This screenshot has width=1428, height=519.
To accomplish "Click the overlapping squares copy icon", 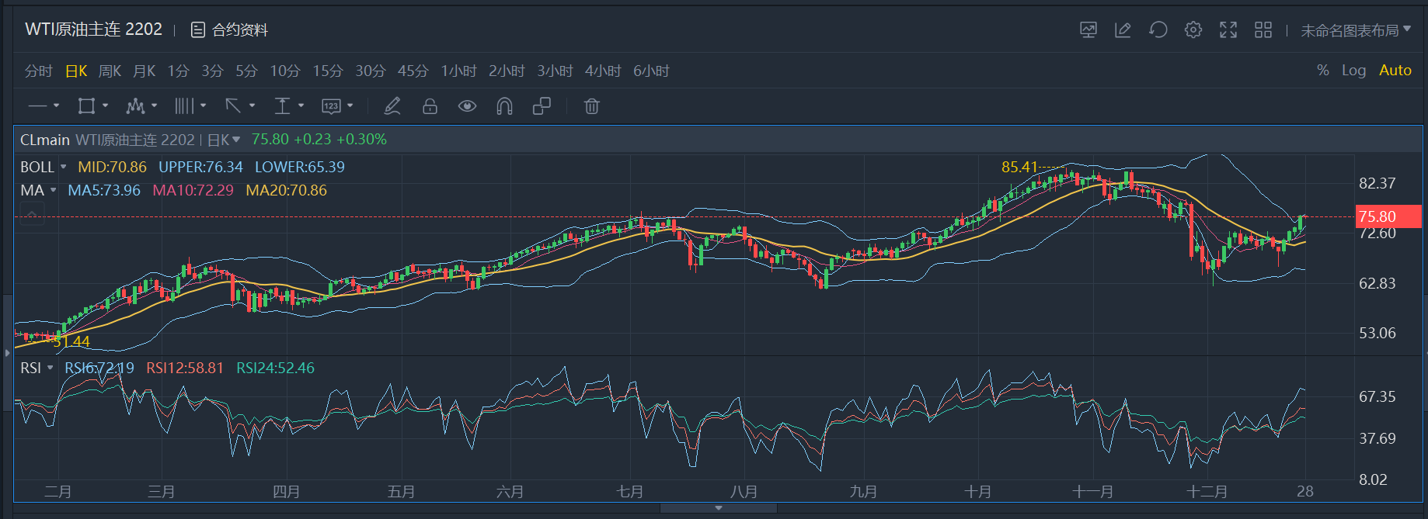I will click(542, 106).
